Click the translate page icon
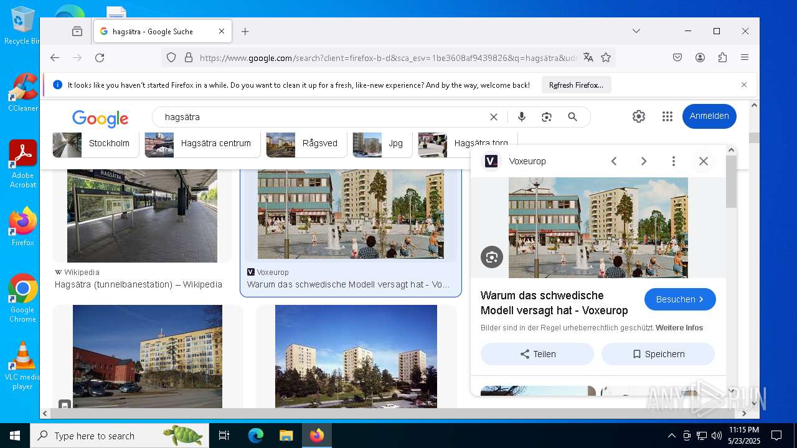Image resolution: width=797 pixels, height=448 pixels. coord(588,58)
